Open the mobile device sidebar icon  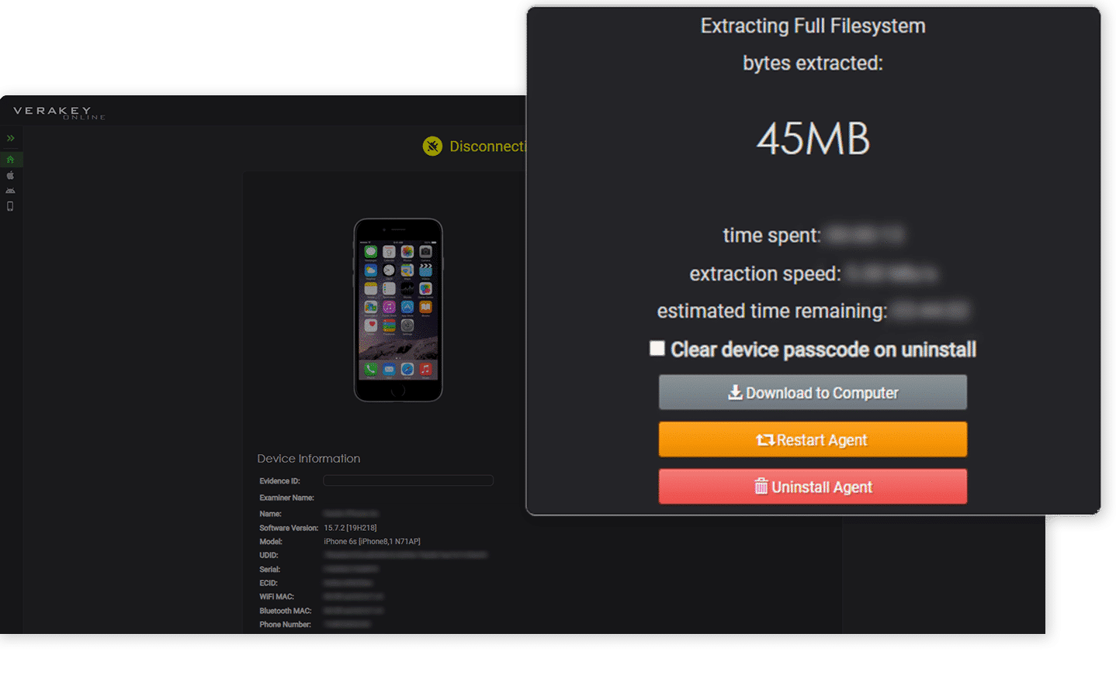(x=10, y=206)
